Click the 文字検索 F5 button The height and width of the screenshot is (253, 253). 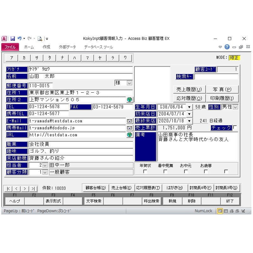click(x=94, y=201)
